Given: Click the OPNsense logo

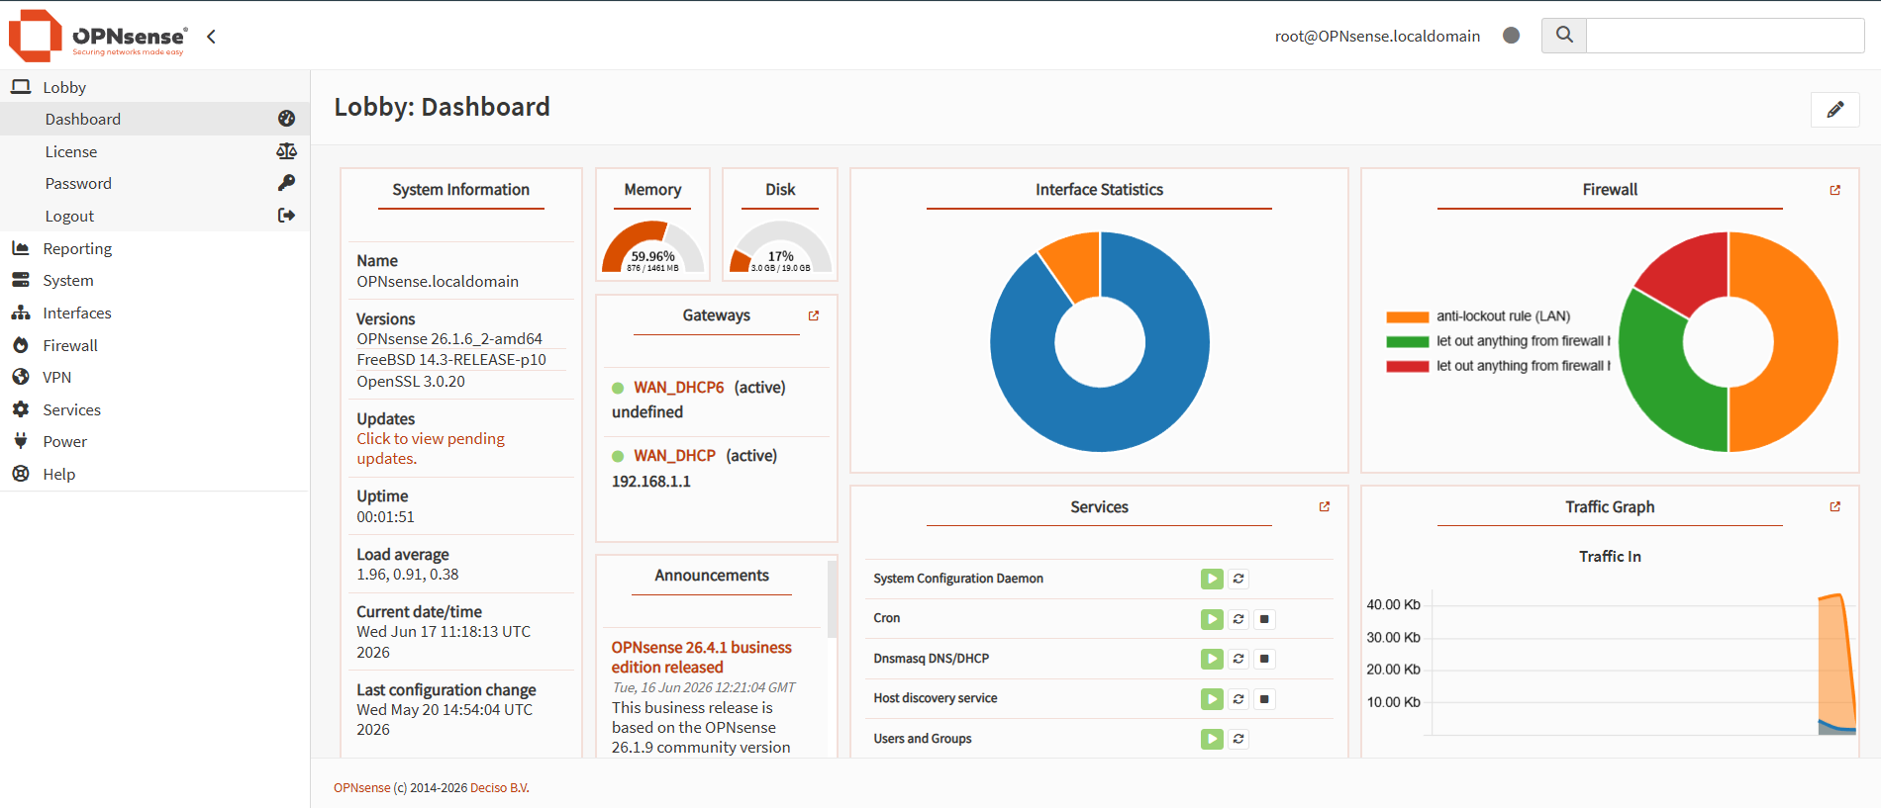Looking at the screenshot, I should (x=97, y=36).
